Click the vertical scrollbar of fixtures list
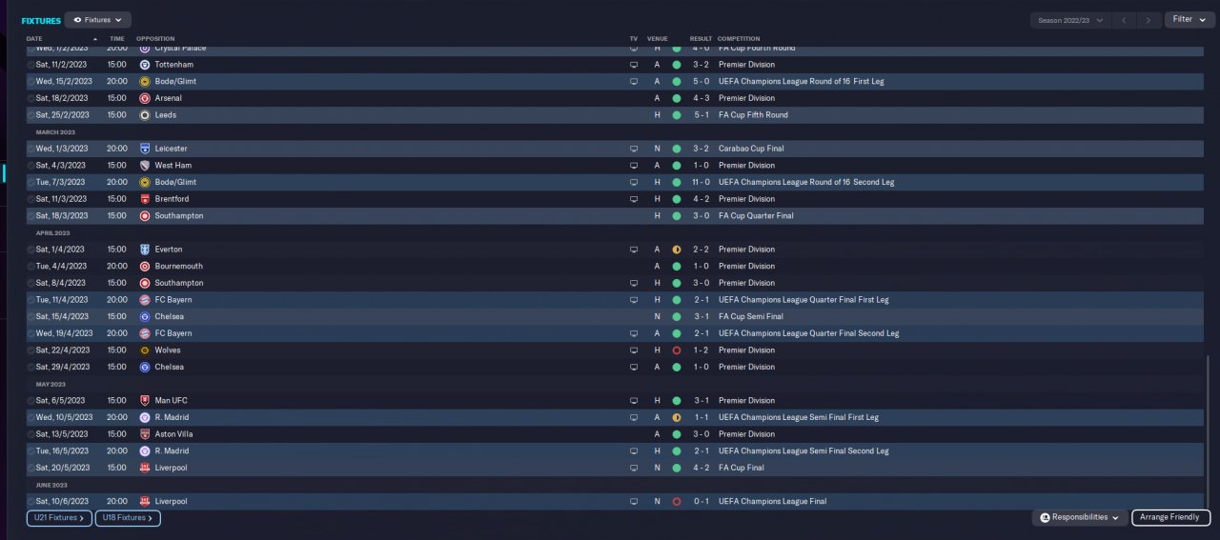The width and height of the screenshot is (1220, 540). point(1209,434)
